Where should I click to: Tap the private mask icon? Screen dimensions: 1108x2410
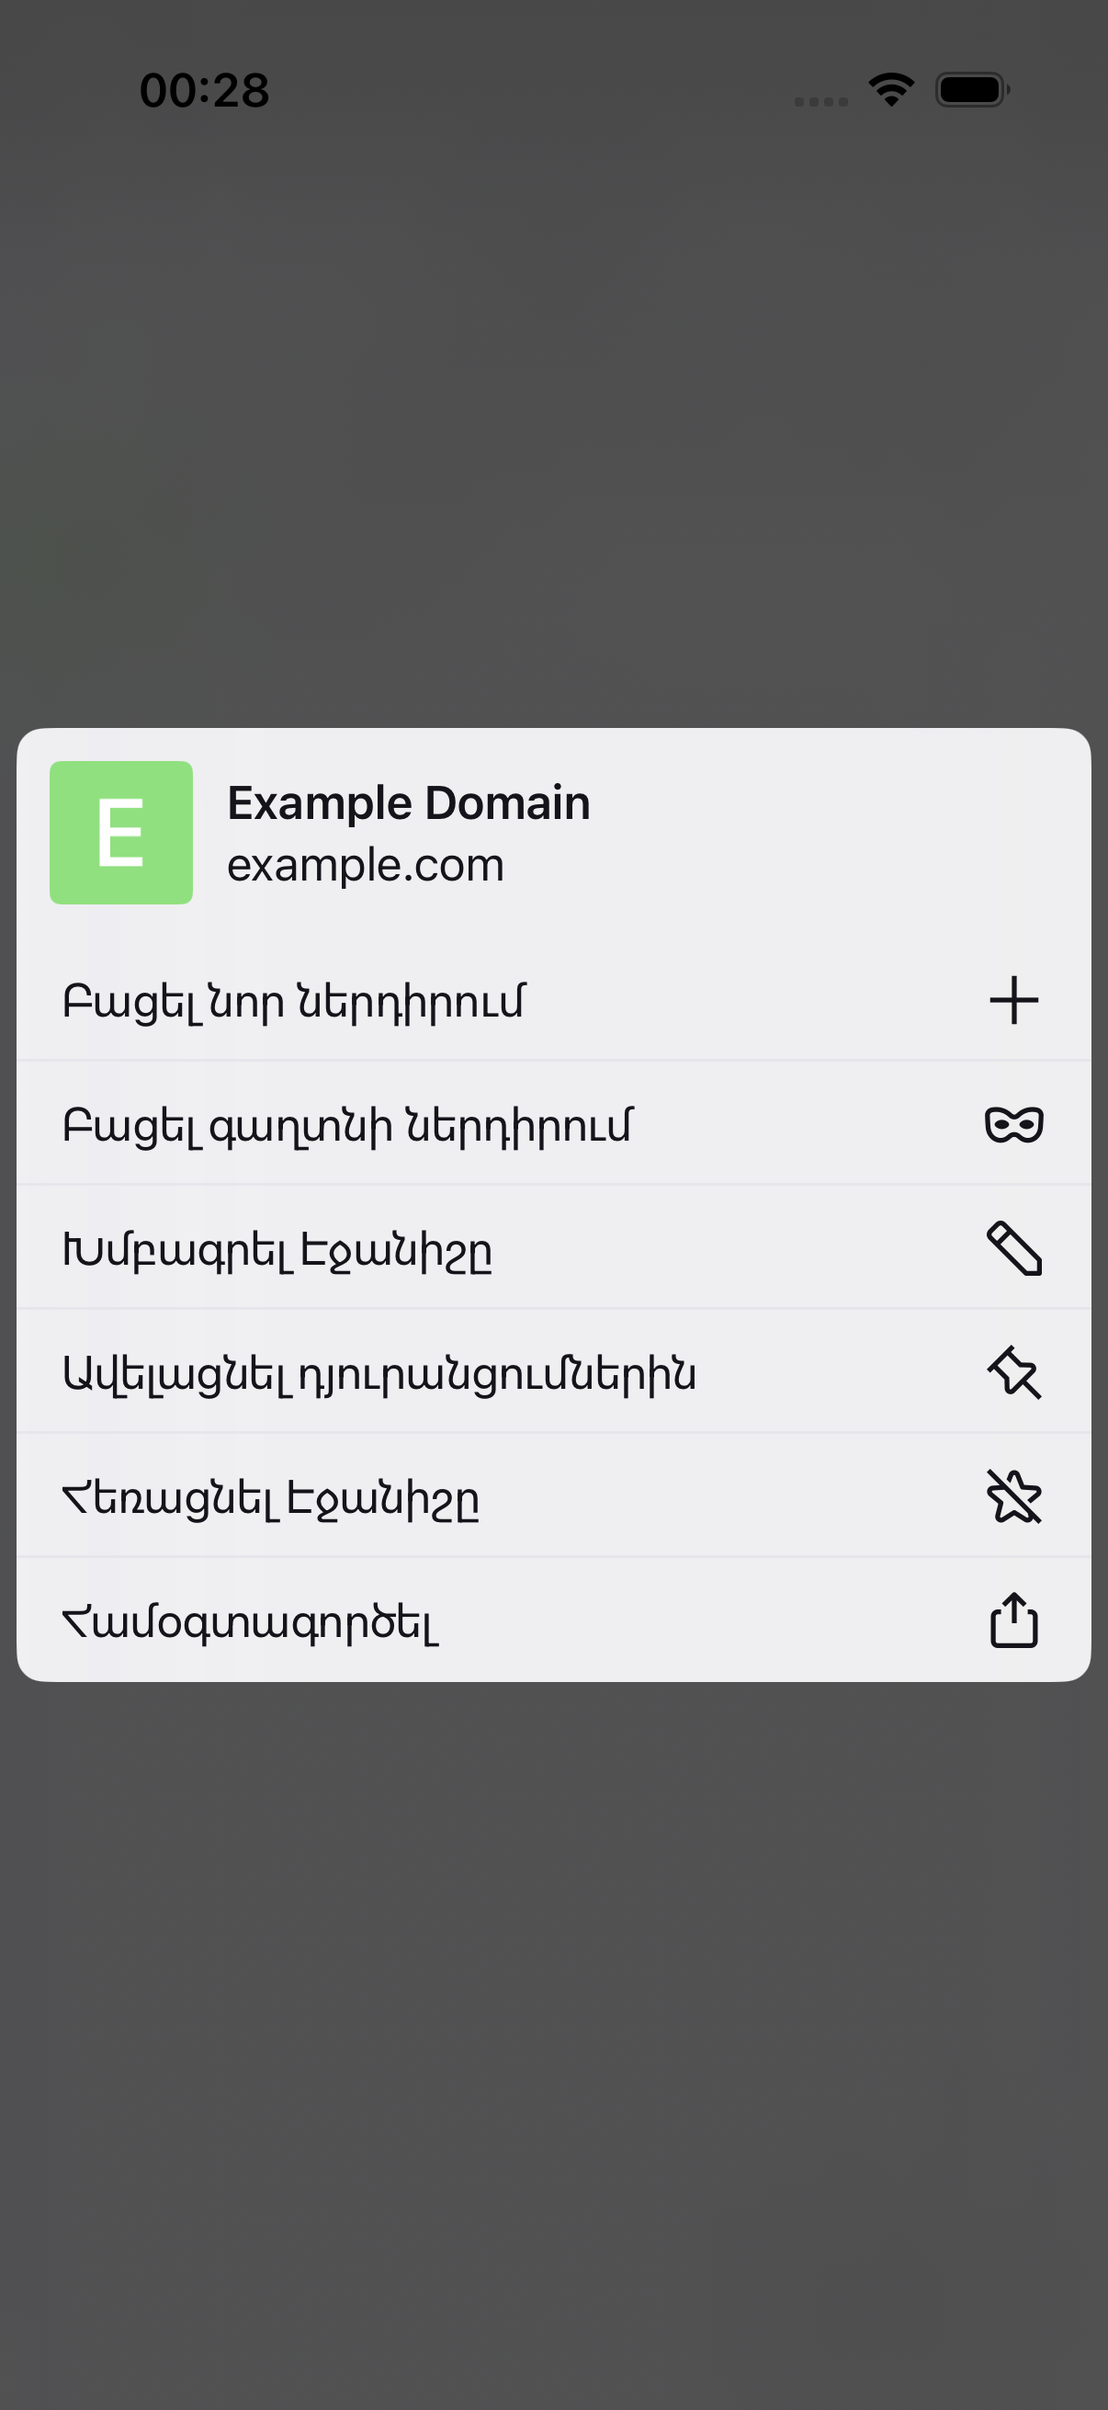click(1013, 1123)
